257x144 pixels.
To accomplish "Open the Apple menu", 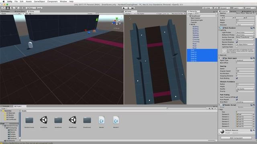I will tap(4, 2).
